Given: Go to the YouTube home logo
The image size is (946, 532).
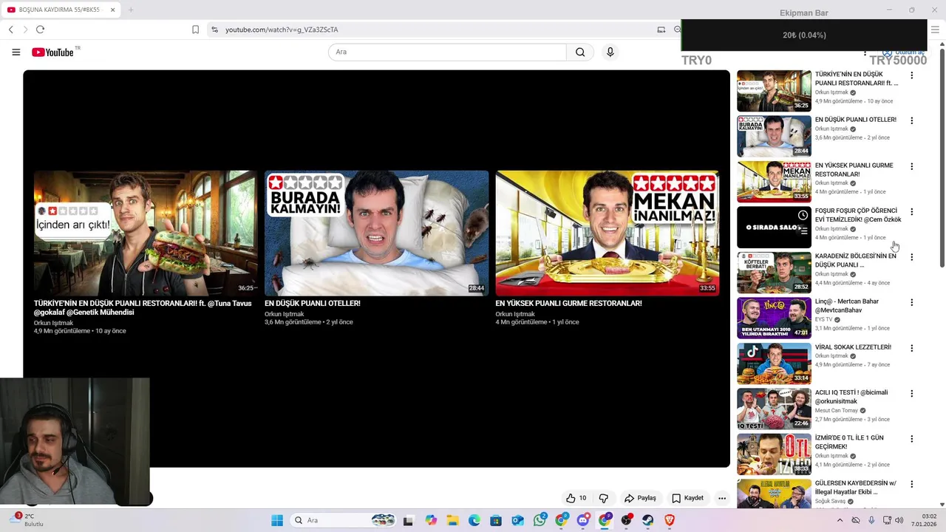Looking at the screenshot, I should [52, 52].
